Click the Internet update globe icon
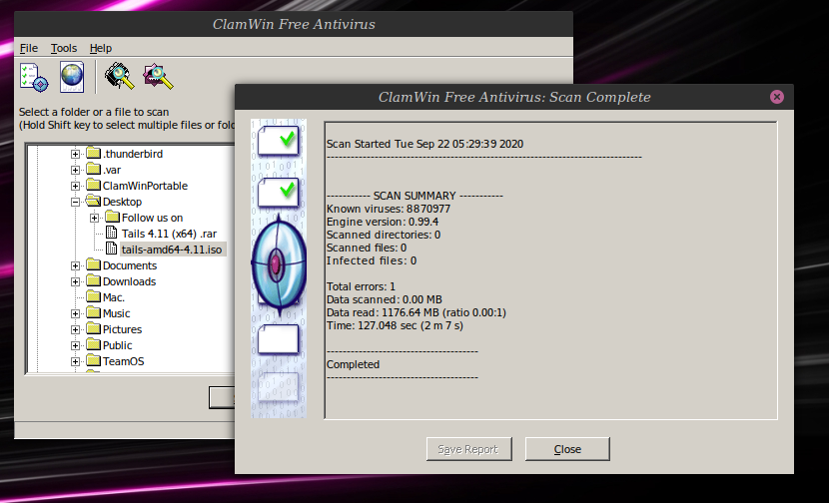The image size is (829, 503). (x=71, y=77)
